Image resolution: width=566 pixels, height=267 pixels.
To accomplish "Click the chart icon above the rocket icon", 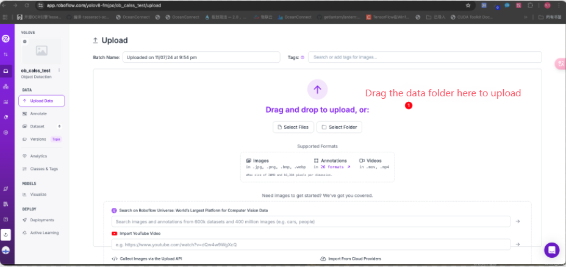I will (x=5, y=102).
